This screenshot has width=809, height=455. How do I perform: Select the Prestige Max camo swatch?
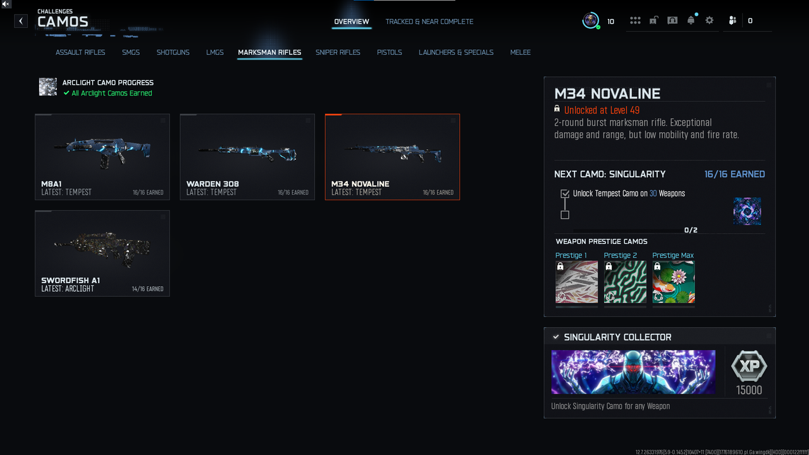(x=674, y=282)
